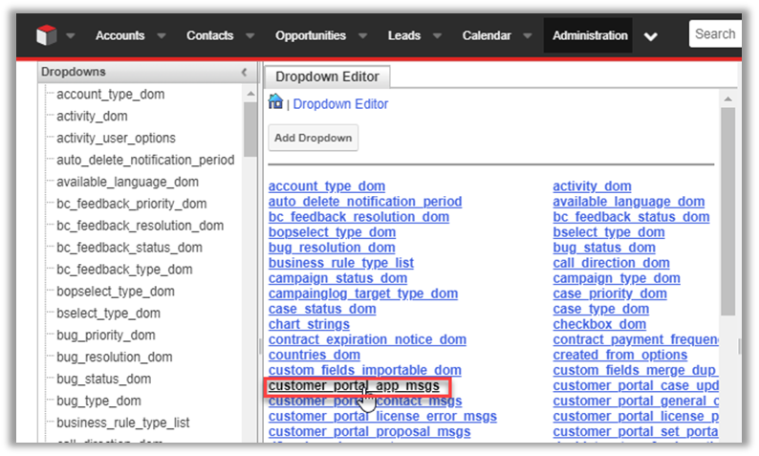The width and height of the screenshot is (759, 456).
Task: Click the Dropdown Editor breadcrumb link
Action: point(340,104)
